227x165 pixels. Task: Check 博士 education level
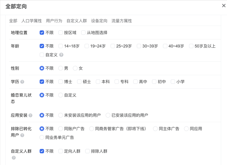pos(61,82)
